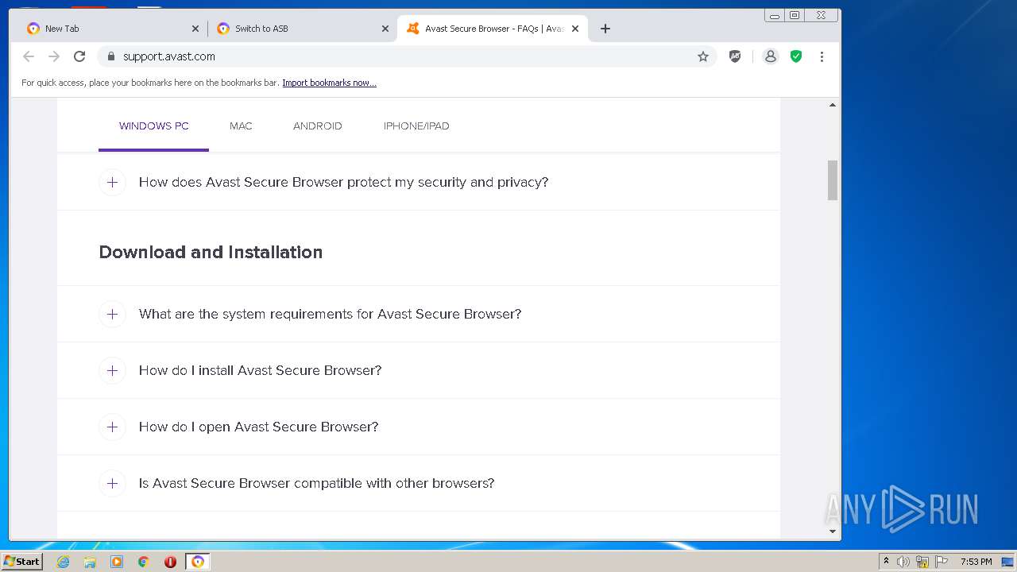Open Internet Explorer from the taskbar

click(x=64, y=562)
